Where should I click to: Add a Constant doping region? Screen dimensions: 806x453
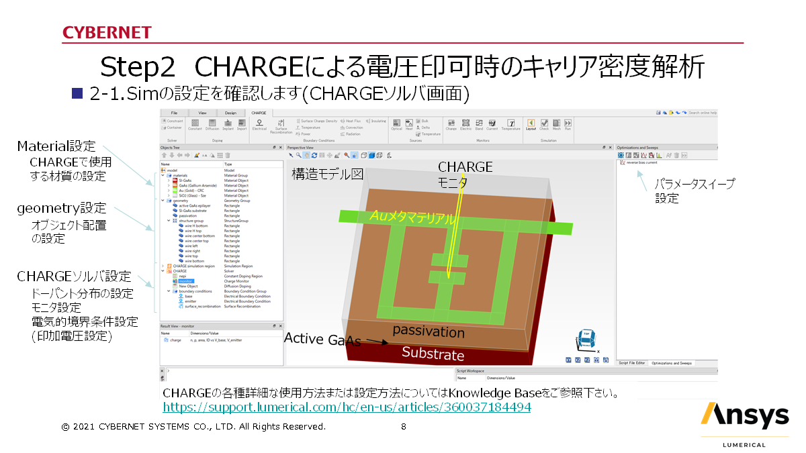click(195, 125)
